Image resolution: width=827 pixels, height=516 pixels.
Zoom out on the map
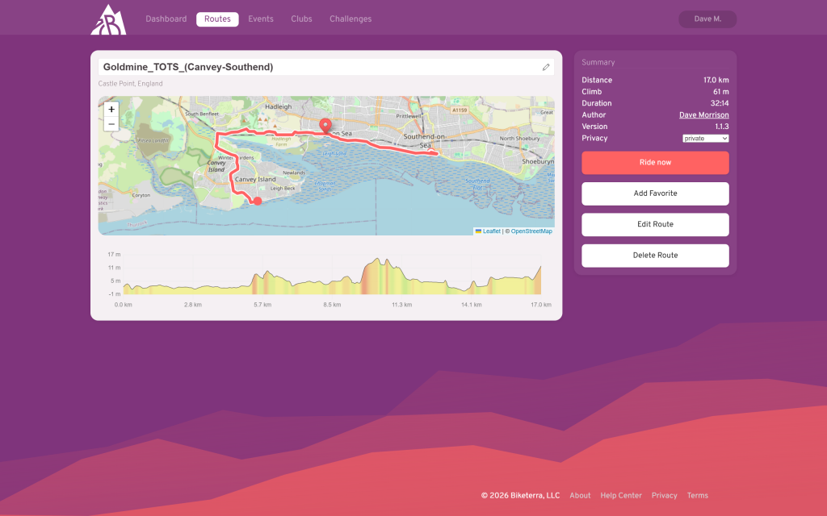[x=111, y=124]
